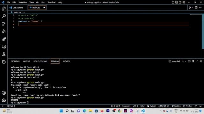Select interpreter 3.11.0 64-bit
Screen dimensions: 204x114
click(x=164, y=106)
